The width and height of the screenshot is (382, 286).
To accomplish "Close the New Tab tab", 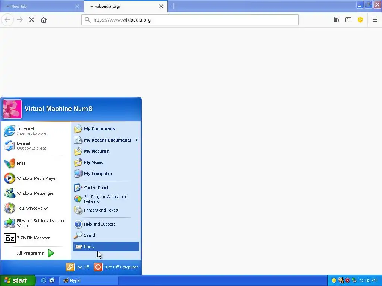I will (77, 6).
